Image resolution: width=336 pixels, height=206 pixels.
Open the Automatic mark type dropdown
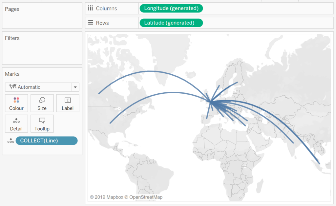(x=42, y=87)
